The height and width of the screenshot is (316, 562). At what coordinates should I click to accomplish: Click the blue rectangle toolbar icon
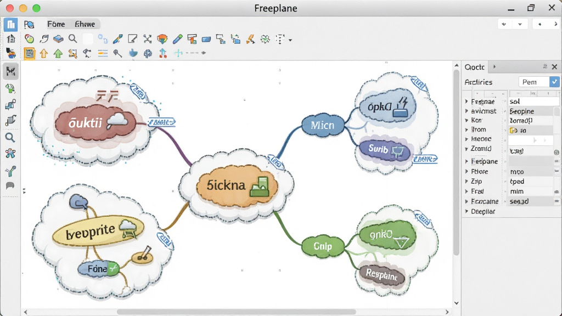206,39
